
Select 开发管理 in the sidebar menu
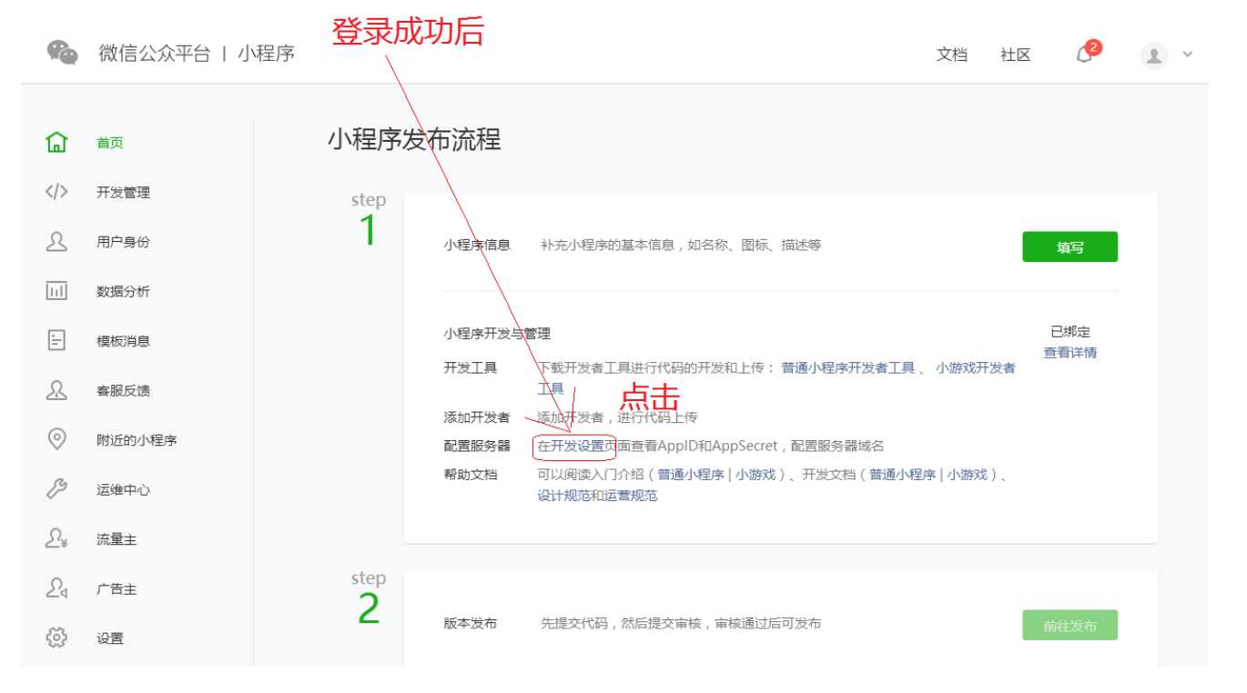[x=123, y=193]
